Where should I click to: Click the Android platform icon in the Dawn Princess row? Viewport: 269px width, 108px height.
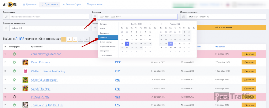point(14,62)
